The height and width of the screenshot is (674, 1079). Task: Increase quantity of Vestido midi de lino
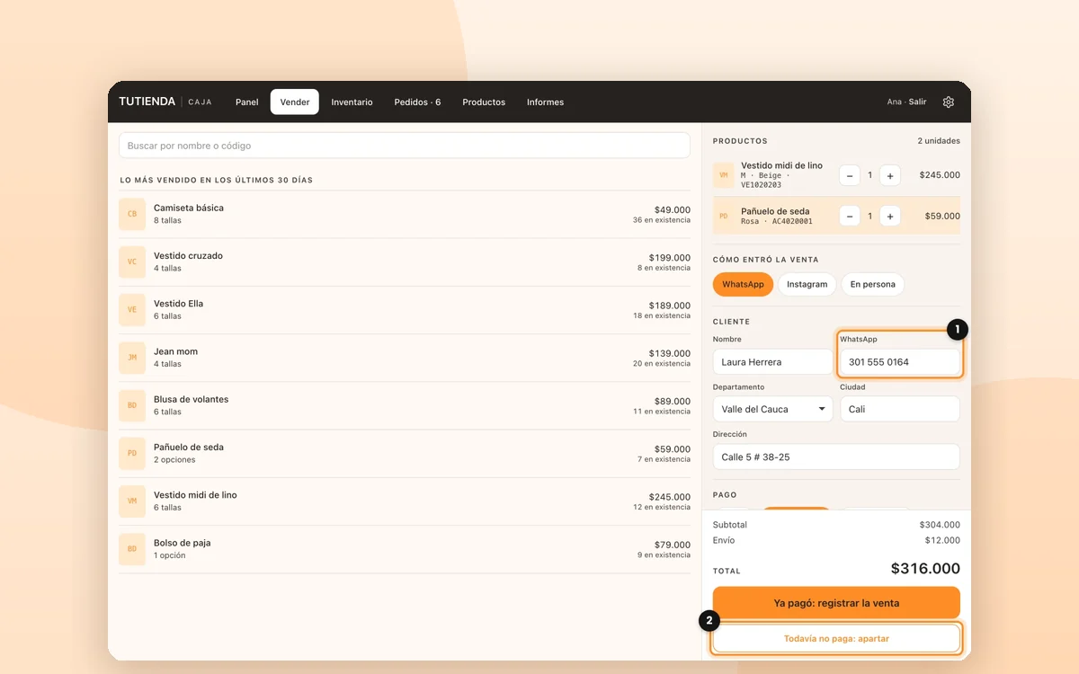click(x=890, y=175)
